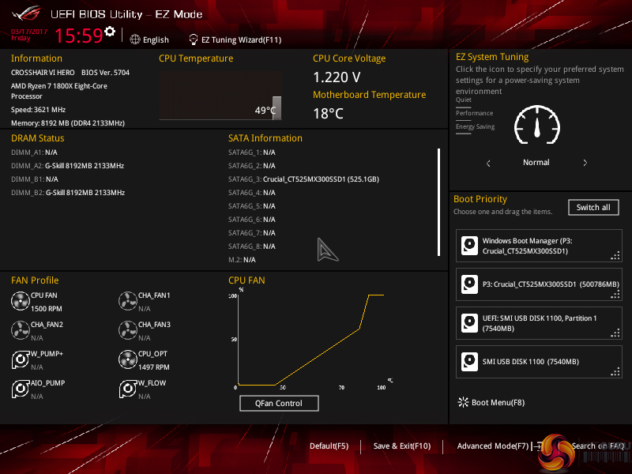Click Memory: 8192 MB (DDR4 2133MHz)
Image resolution: width=632 pixels, height=474 pixels.
[x=68, y=123]
